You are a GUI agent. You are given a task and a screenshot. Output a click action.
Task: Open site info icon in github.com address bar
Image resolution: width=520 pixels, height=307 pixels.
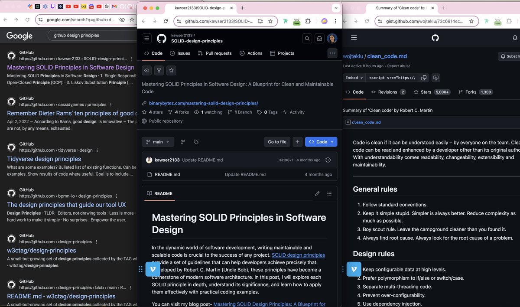(x=179, y=21)
